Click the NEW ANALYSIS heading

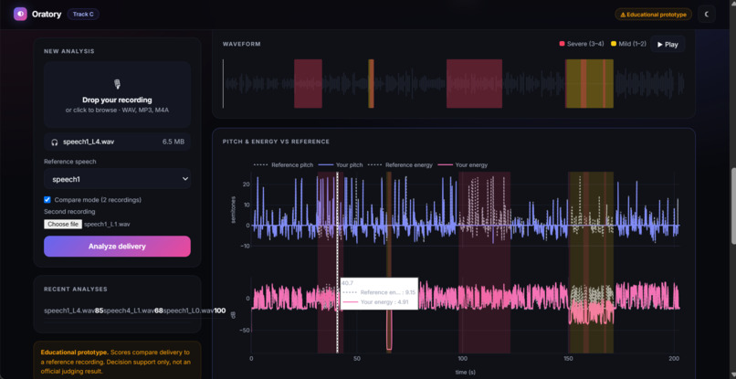coord(69,51)
